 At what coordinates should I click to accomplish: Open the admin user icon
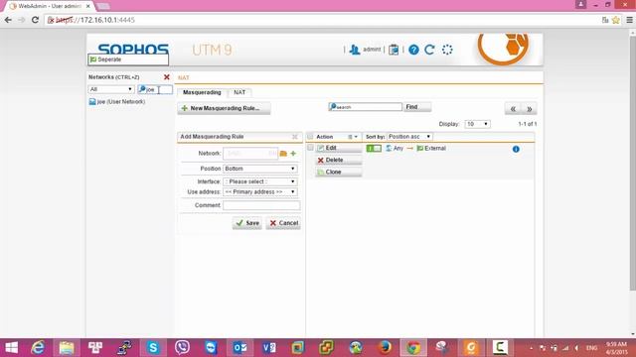355,50
